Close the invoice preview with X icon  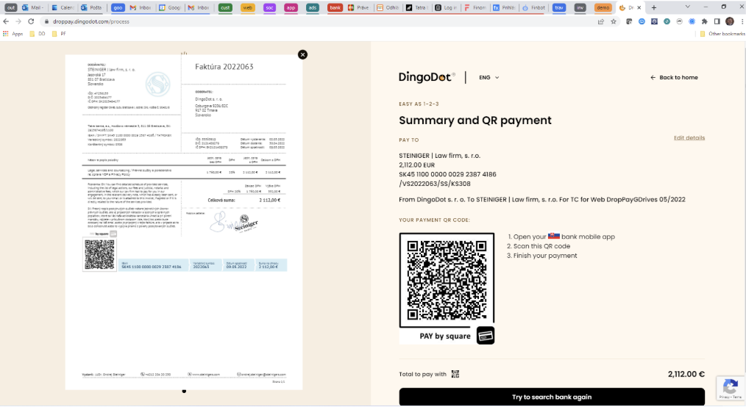pos(302,54)
